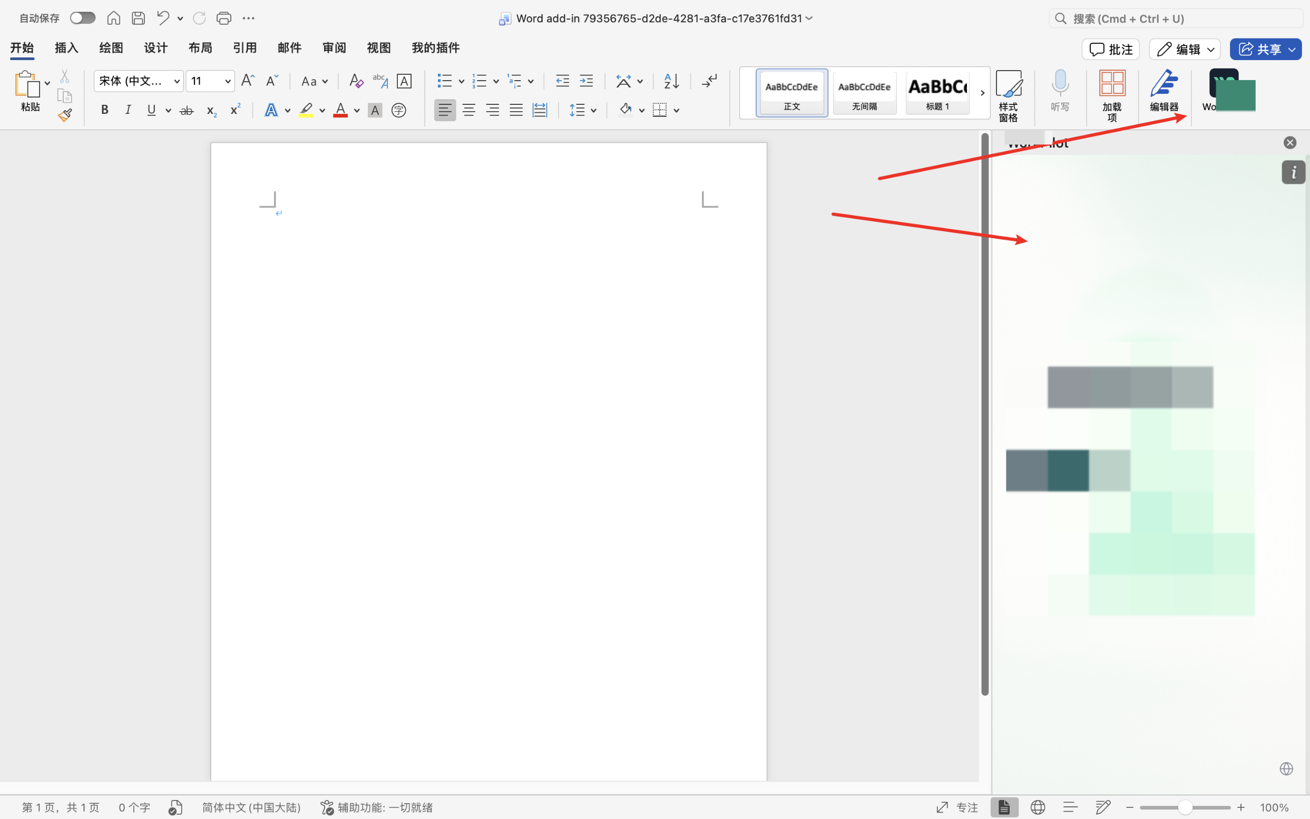Screen dimensions: 1310x819
Task: Open the My Add-ins (我的插件) tab
Action: pyautogui.click(x=435, y=47)
